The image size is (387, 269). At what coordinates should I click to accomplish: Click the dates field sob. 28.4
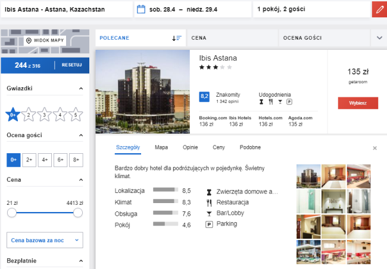click(x=193, y=10)
